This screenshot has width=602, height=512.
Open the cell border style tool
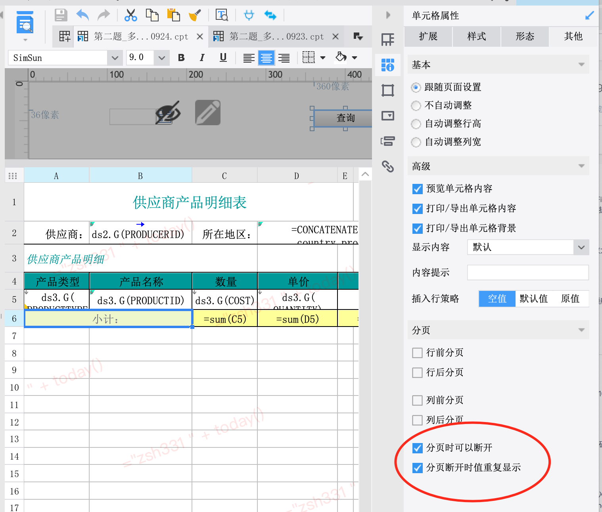309,58
